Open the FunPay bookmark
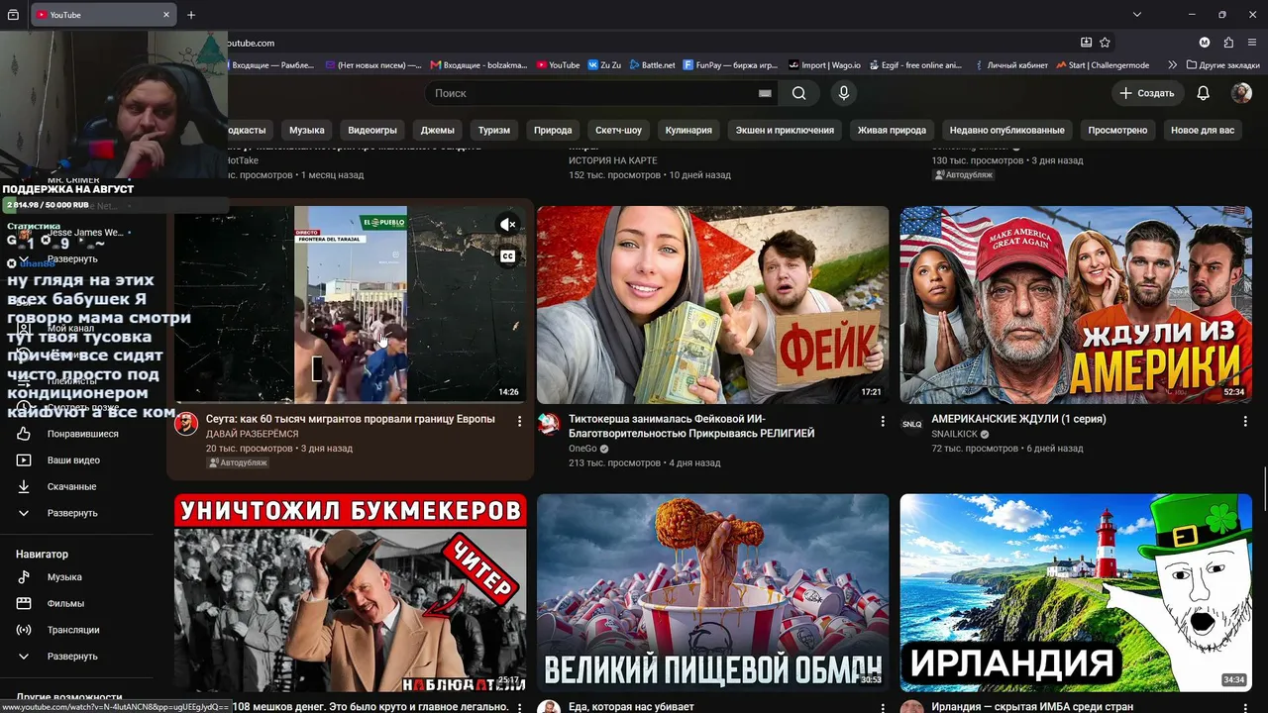Screen dimensions: 1268x713 [x=731, y=65]
